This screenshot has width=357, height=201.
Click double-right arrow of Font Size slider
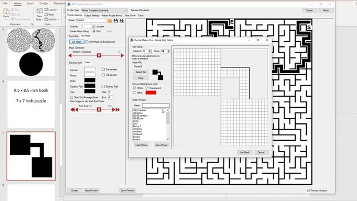tap(118, 109)
